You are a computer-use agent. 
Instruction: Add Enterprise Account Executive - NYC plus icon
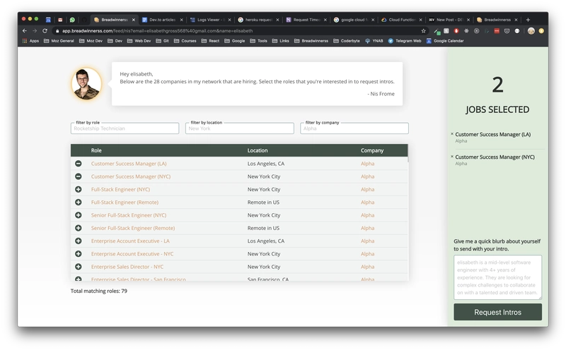point(79,254)
